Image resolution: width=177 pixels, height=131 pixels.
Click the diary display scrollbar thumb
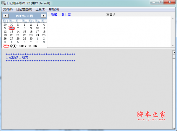[174, 56]
